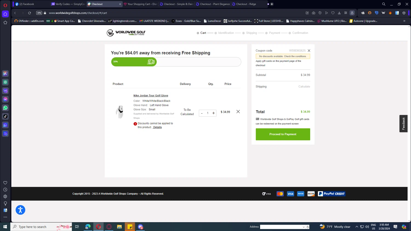This screenshot has width=411, height=231.
Task: Open WhatsApp in Opera sidebar
Action: 5,108
